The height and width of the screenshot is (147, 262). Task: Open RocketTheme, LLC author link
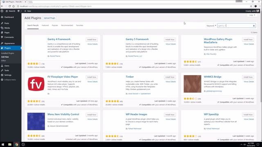[x=135, y=56]
